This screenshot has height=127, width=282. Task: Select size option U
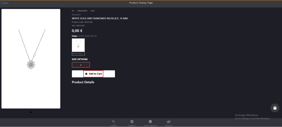click(81, 65)
